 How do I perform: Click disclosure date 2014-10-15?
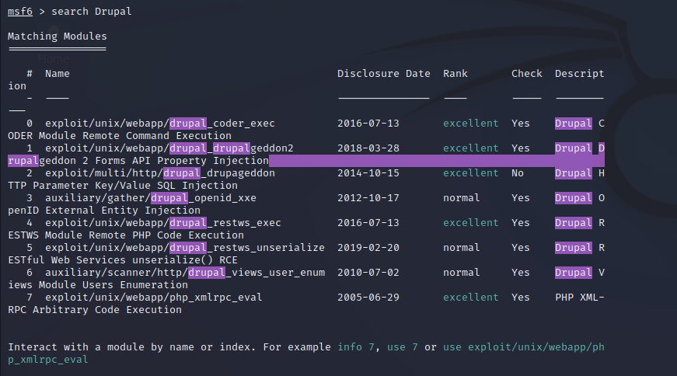368,173
